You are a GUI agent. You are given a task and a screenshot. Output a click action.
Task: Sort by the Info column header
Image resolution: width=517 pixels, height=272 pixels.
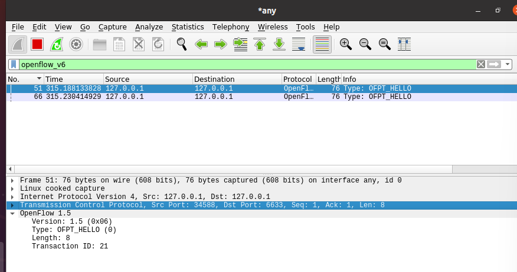pos(429,79)
